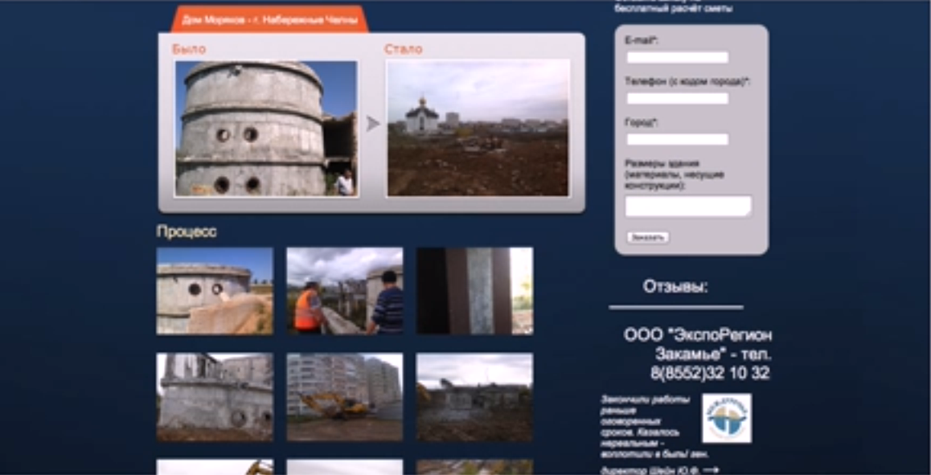Submit the form with the Заказать button
Viewport: 931px width, 475px height.
pyautogui.click(x=648, y=238)
